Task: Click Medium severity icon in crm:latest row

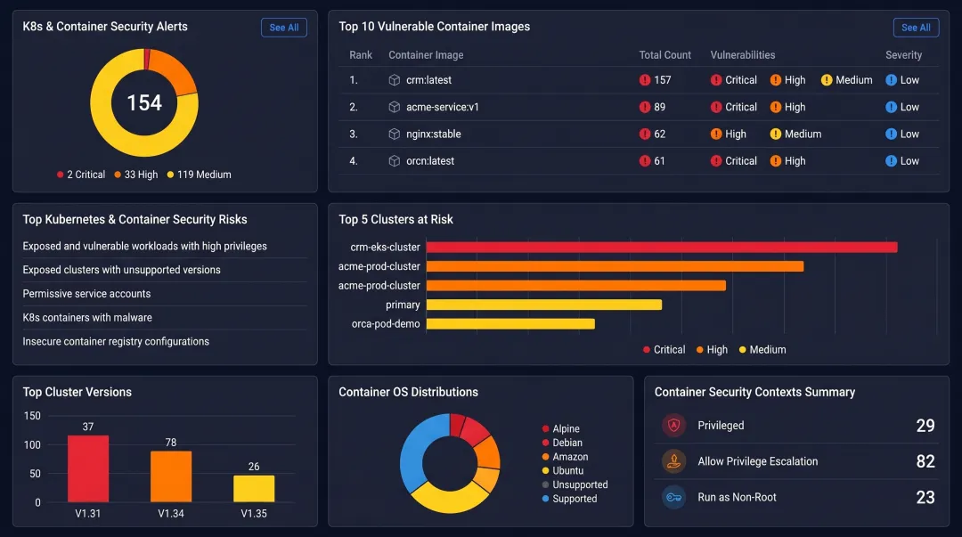Action: point(827,80)
